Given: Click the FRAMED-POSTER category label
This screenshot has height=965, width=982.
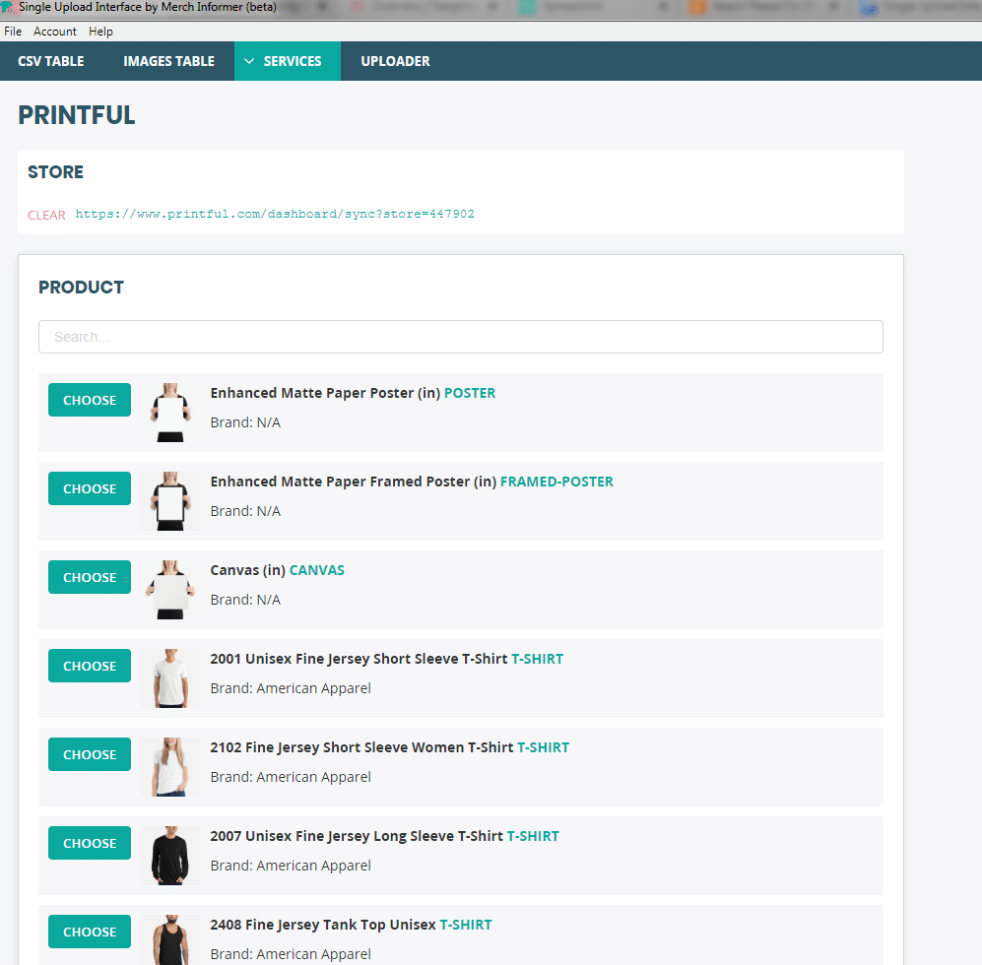Looking at the screenshot, I should tap(556, 482).
